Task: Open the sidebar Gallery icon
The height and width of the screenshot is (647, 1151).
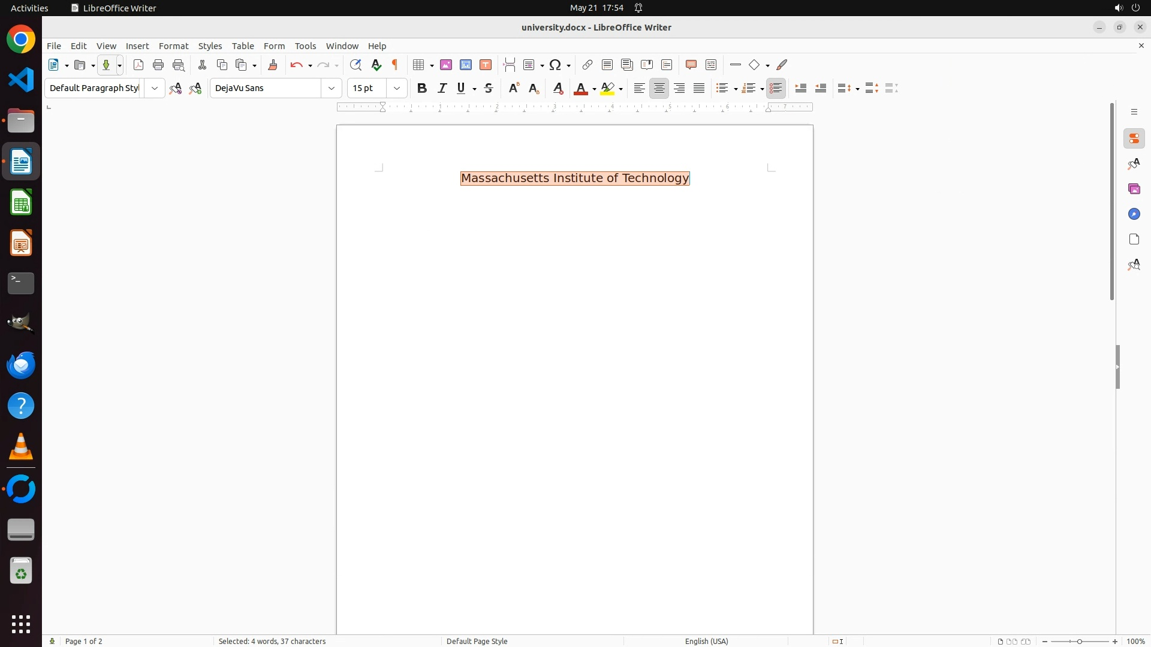Action: tap(1134, 189)
